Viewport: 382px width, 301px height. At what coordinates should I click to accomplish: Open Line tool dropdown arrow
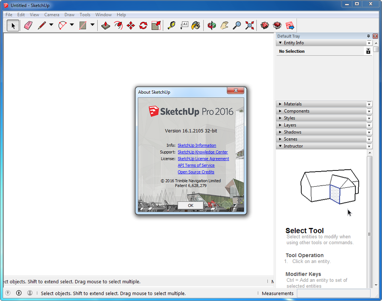[x=51, y=24]
